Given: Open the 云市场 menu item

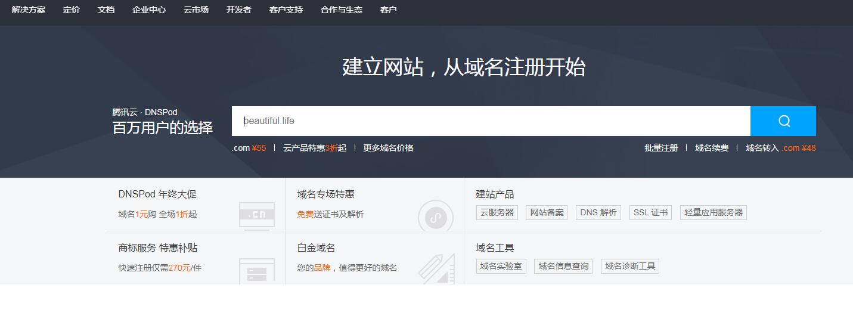Looking at the screenshot, I should click(196, 10).
